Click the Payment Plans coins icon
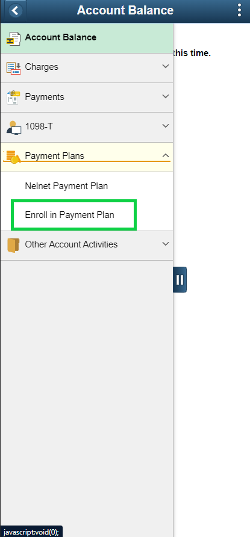This screenshot has width=250, height=537. (x=12, y=157)
